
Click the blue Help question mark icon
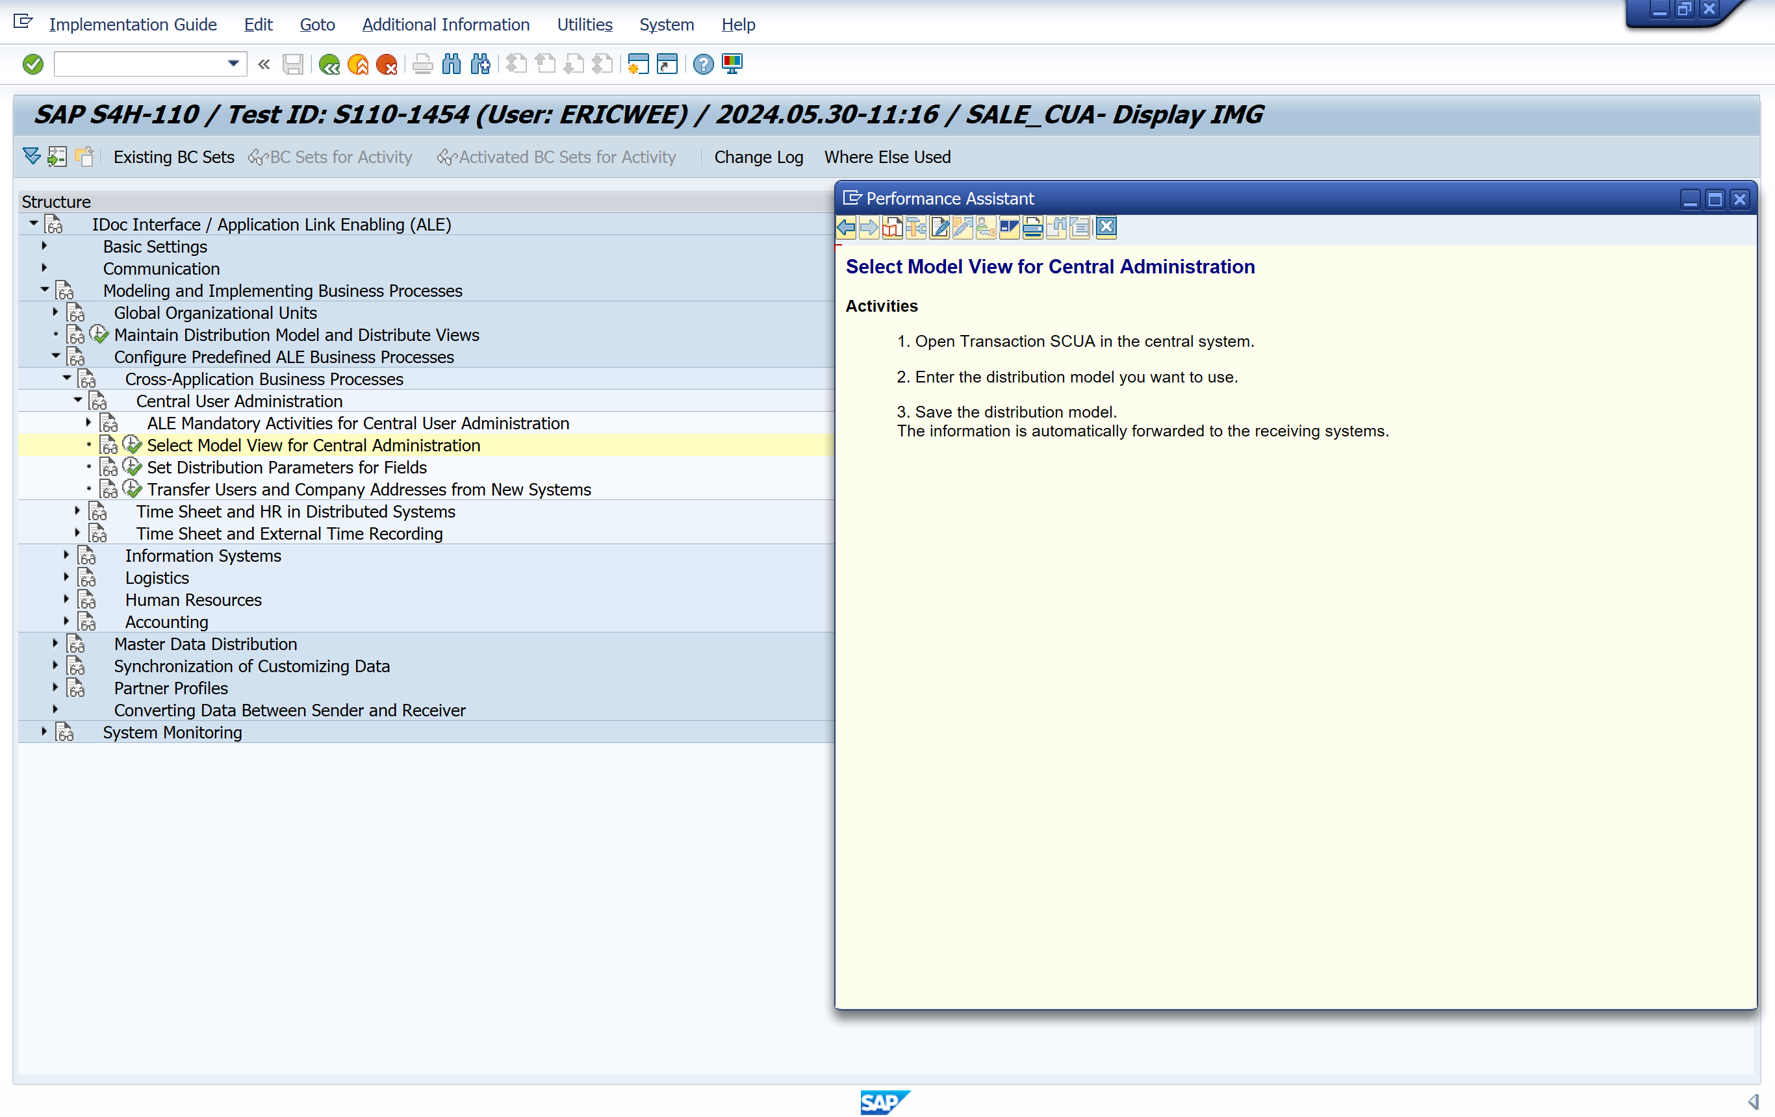click(702, 65)
